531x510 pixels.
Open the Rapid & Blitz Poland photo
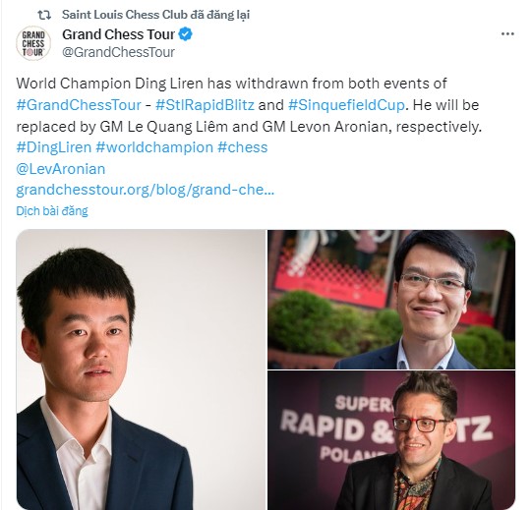[x=391, y=440]
